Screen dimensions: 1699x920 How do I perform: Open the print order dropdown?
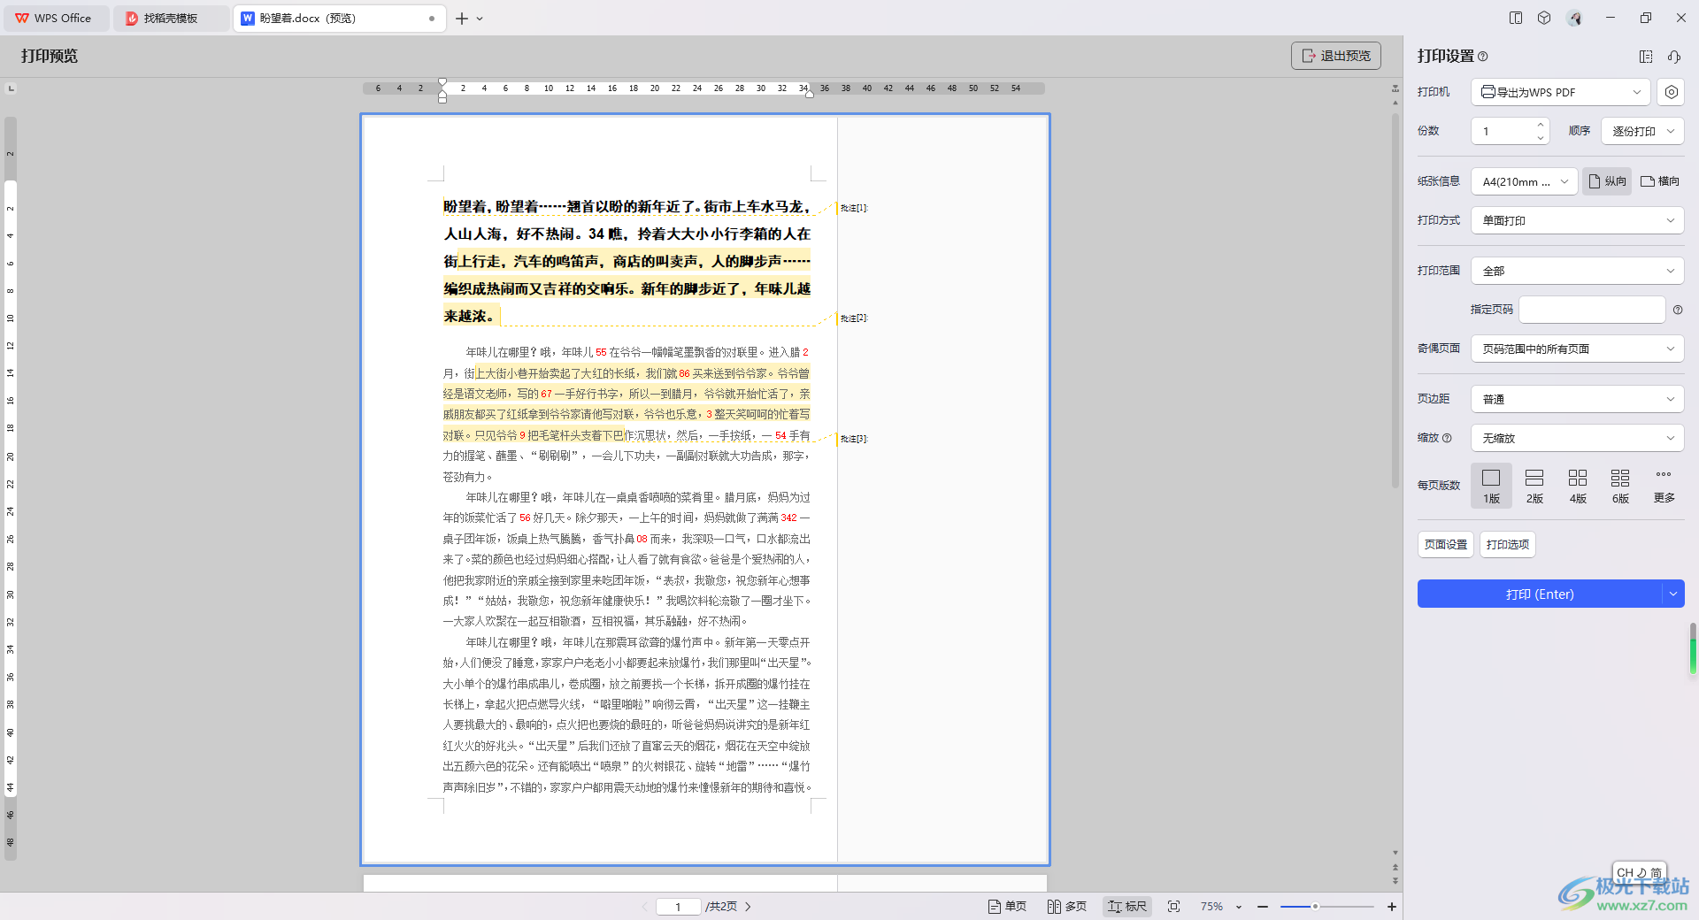[x=1642, y=131]
